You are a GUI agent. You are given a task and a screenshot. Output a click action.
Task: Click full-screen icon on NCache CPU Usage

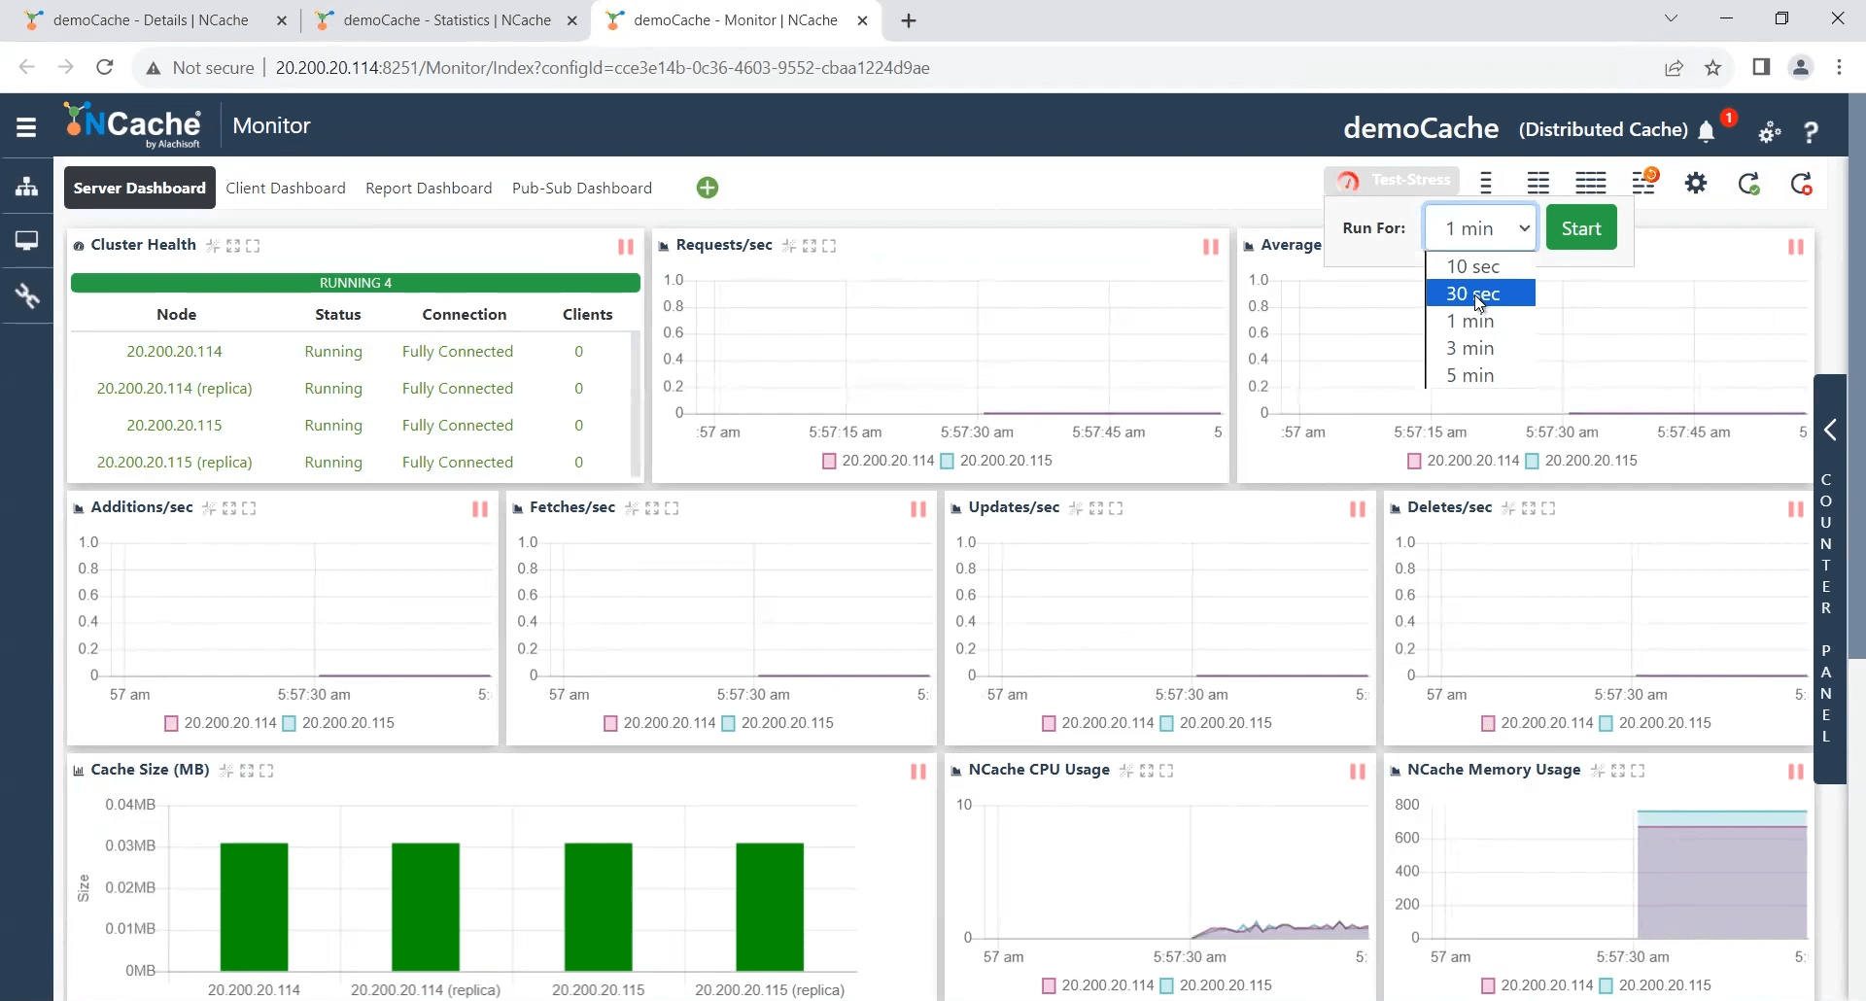point(1166,771)
